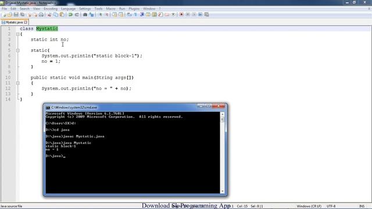Click the Cut scissors icon

pos(49,15)
